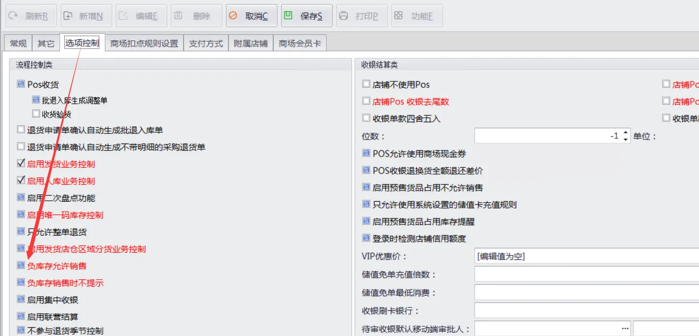Toggle the 收银单款四舍五入 checkbox
The image size is (699, 336).
click(x=366, y=118)
